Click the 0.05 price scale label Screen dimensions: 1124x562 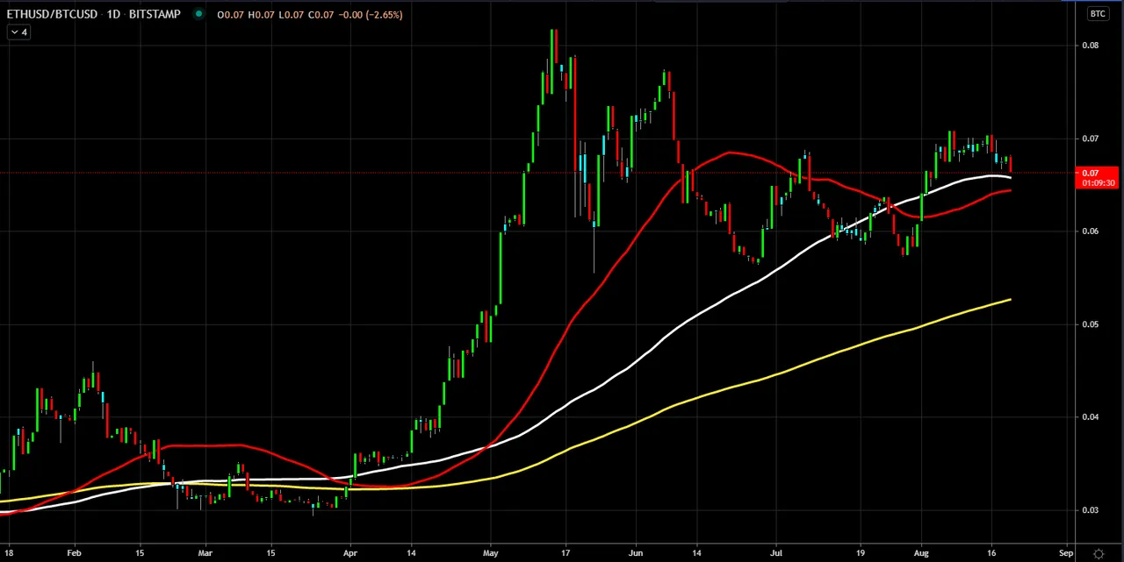coord(1091,324)
